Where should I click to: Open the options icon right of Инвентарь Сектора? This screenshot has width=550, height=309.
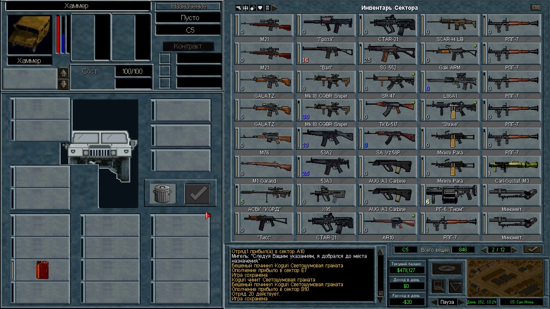[x=535, y=7]
